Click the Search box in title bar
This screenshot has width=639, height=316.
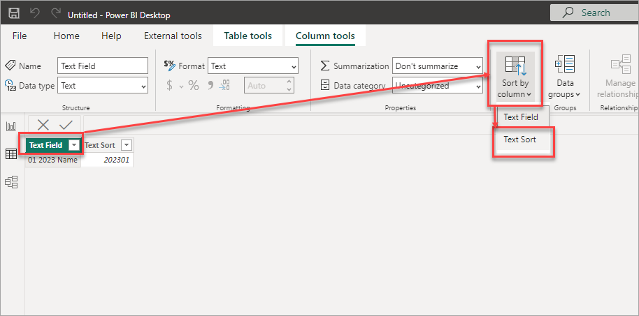[x=594, y=13]
